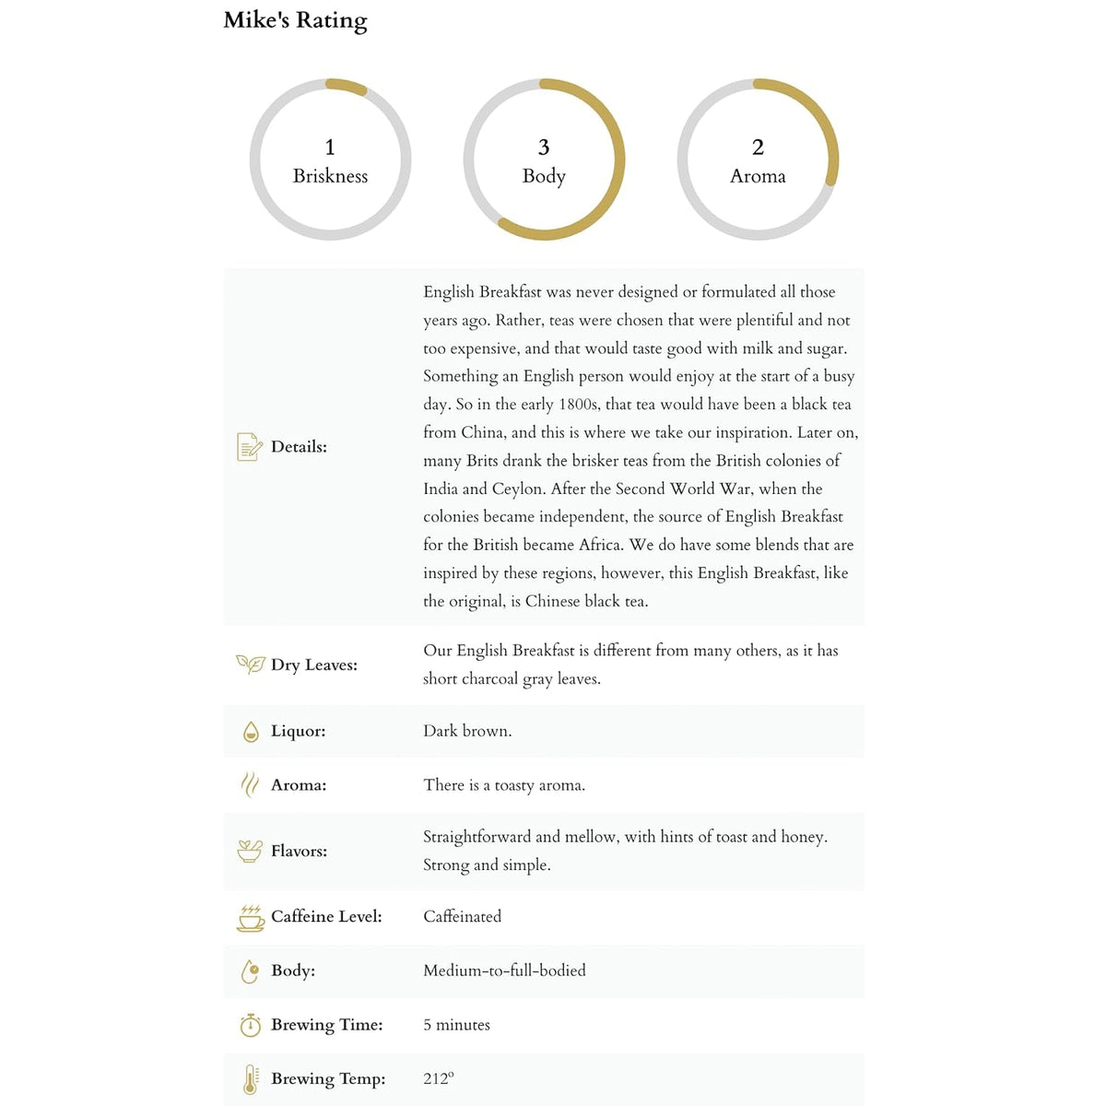Screen dimensions: 1106x1106
Task: Select the Aroma rating circle
Action: [x=758, y=159]
